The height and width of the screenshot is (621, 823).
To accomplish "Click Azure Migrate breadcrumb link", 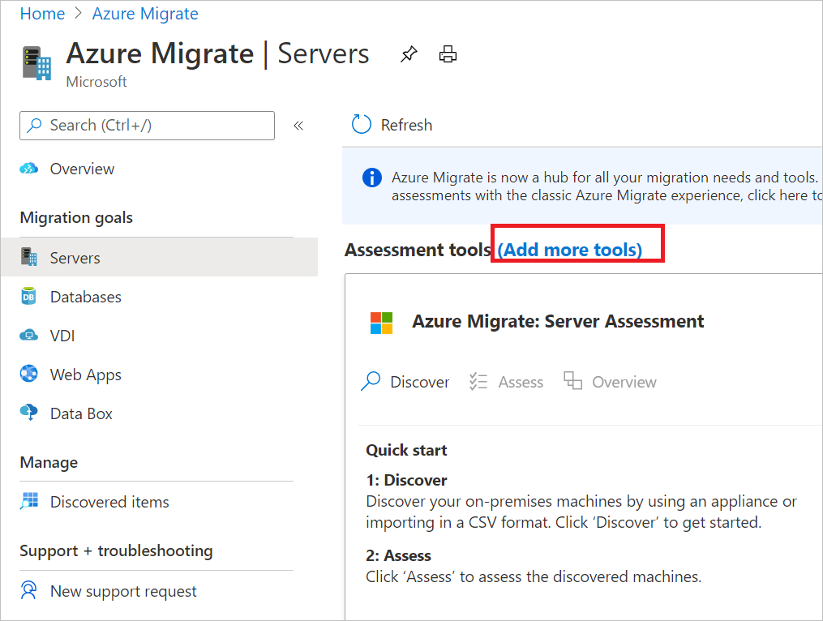I will coord(145,14).
